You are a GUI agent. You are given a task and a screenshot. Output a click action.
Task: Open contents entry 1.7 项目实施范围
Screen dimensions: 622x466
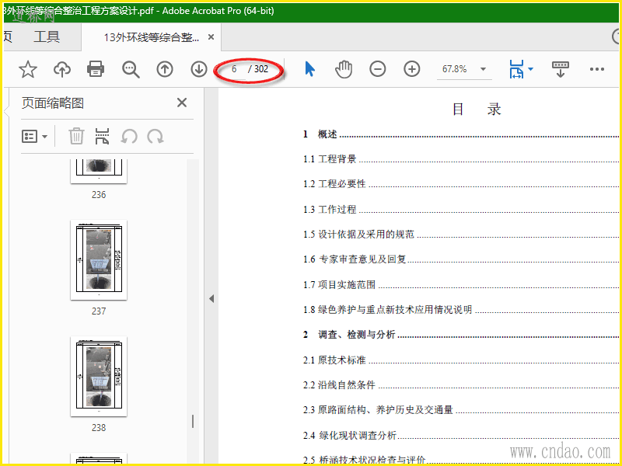340,284
